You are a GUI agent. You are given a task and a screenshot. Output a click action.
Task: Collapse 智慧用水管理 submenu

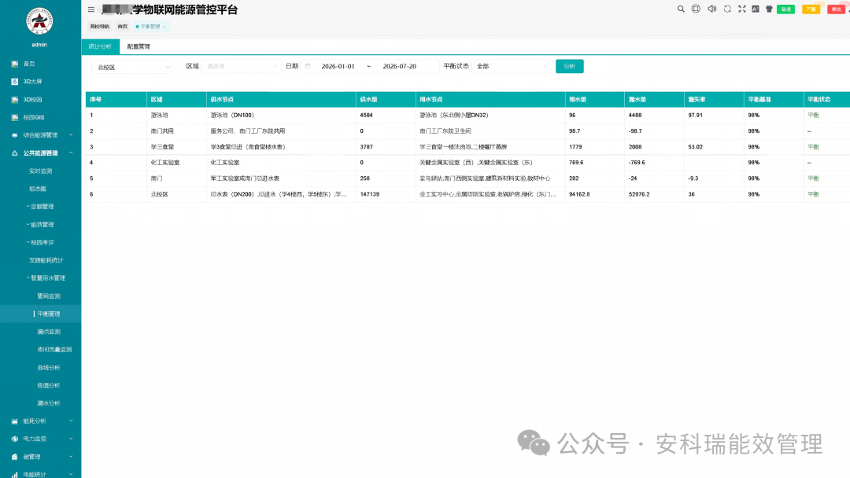click(x=46, y=278)
